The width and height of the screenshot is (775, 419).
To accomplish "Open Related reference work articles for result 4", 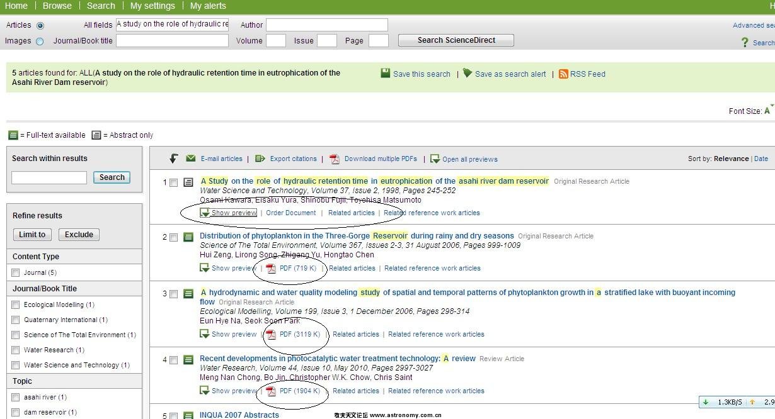I will pyautogui.click(x=436, y=391).
